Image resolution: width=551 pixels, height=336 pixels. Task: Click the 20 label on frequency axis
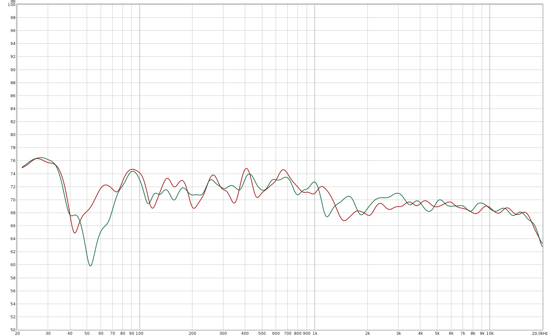(x=17, y=333)
